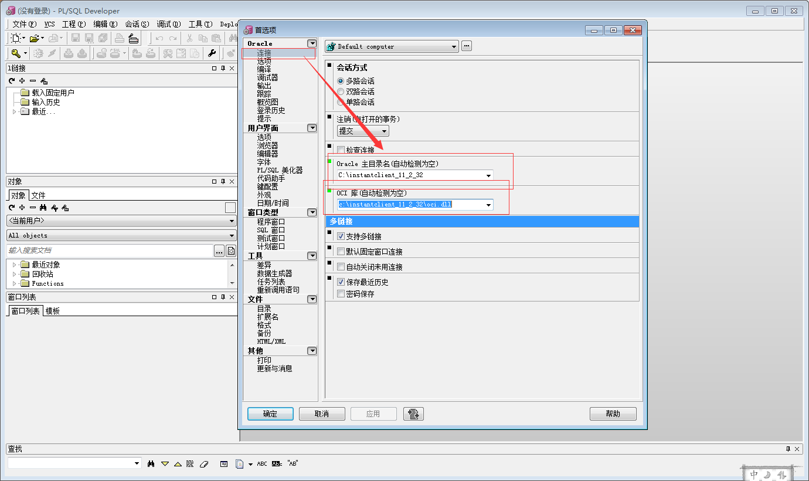Collapse the 用户界面 preferences section

tap(312, 128)
